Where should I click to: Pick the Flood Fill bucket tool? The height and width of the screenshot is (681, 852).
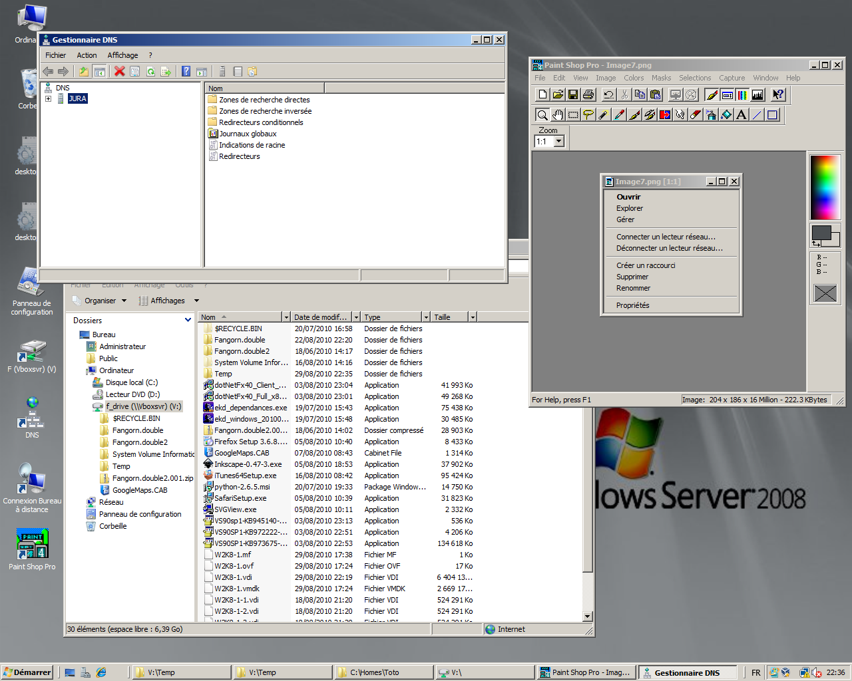click(x=726, y=115)
